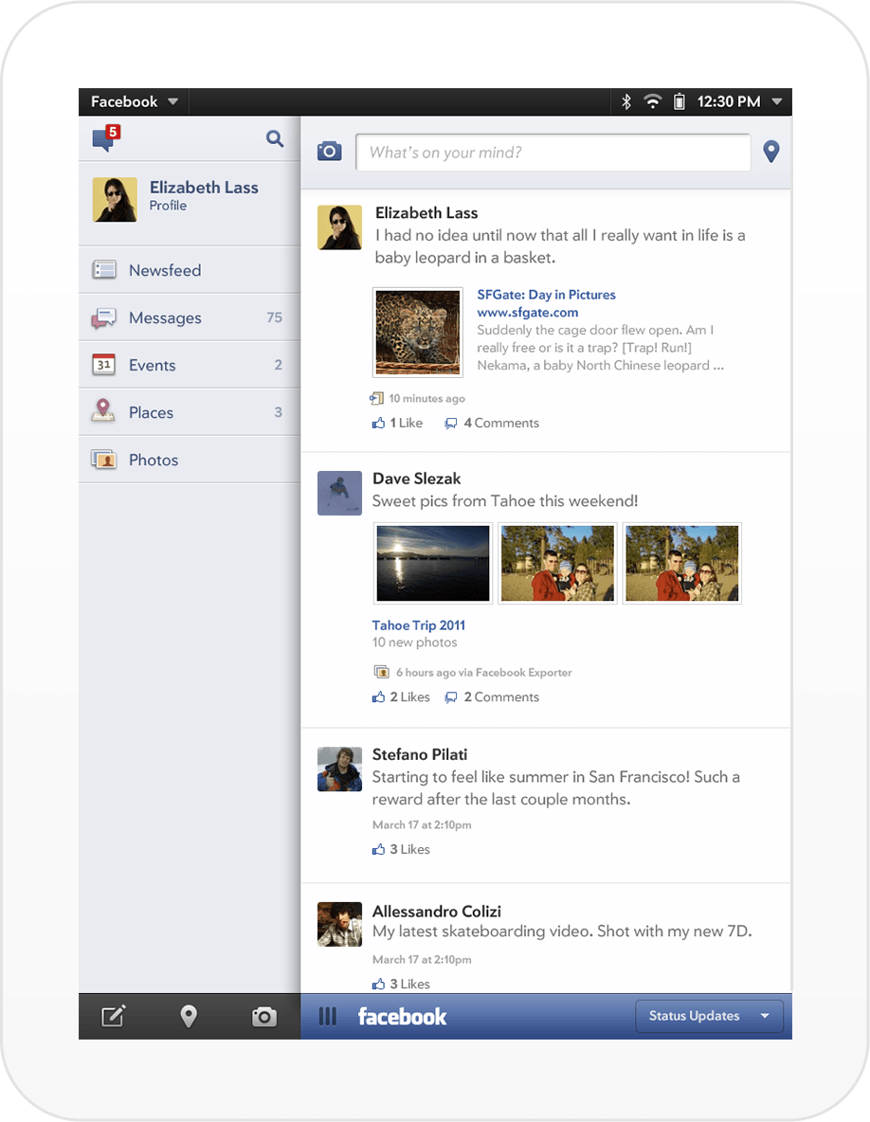This screenshot has height=1122, width=870.
Task: Click Wi-Fi icon in status bar
Action: (652, 101)
